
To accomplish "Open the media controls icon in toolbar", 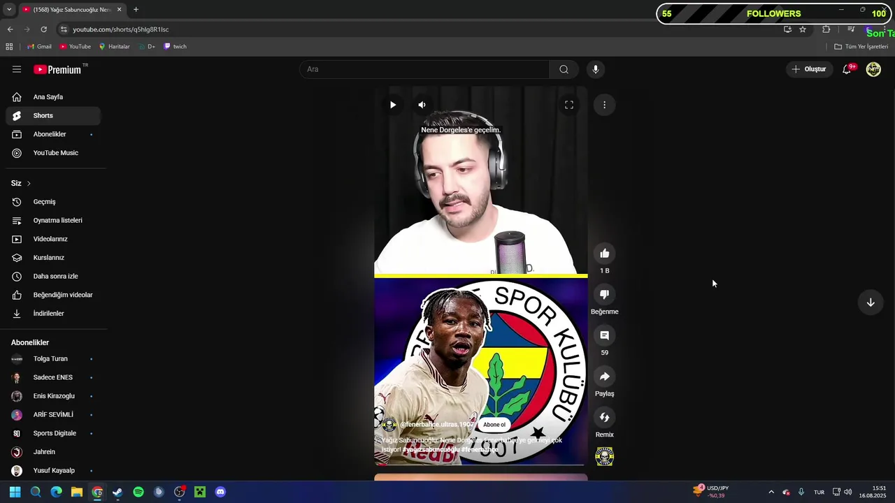I will [851, 29].
